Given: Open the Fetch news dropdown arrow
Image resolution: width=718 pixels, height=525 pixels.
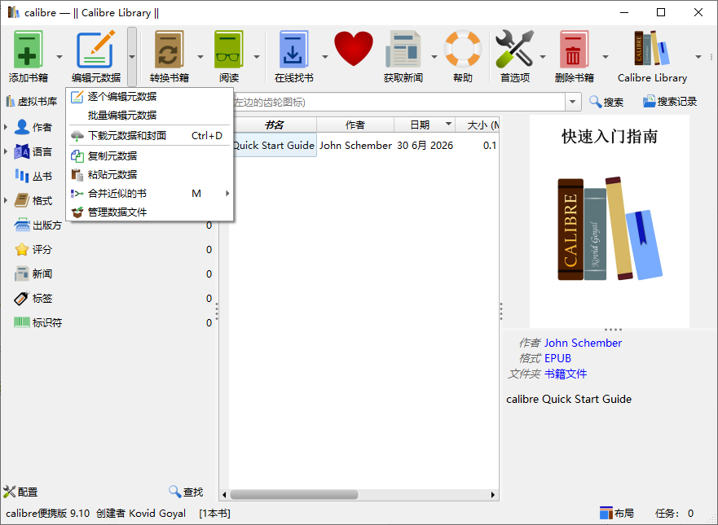Looking at the screenshot, I should 434,57.
